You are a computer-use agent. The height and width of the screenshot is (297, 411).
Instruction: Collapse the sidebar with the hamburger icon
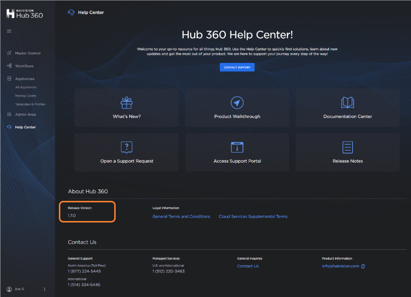(9, 31)
